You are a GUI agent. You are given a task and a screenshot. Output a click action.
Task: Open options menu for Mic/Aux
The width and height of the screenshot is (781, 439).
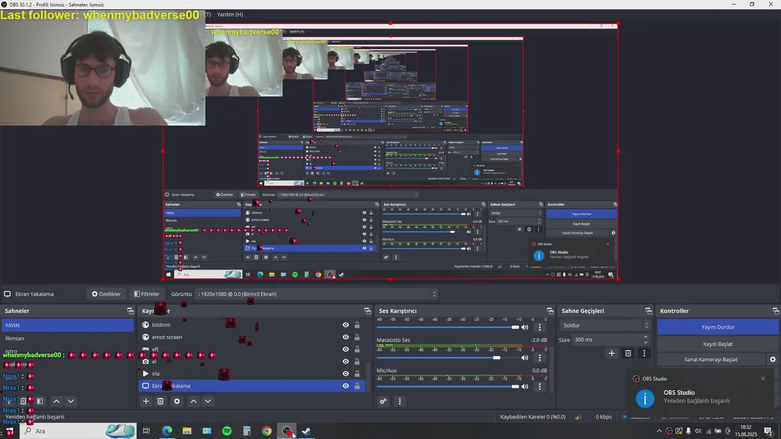[539, 387]
